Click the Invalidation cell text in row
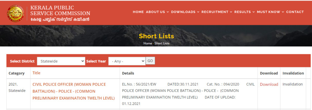Image resolution: width=312 pixels, height=110 pixels. [x=292, y=84]
